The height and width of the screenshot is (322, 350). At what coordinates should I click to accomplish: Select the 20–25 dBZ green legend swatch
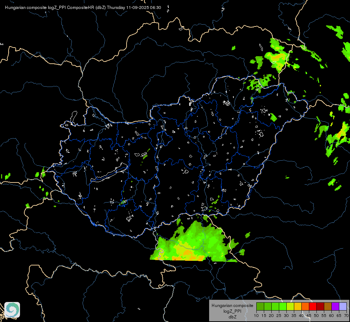[275, 306]
